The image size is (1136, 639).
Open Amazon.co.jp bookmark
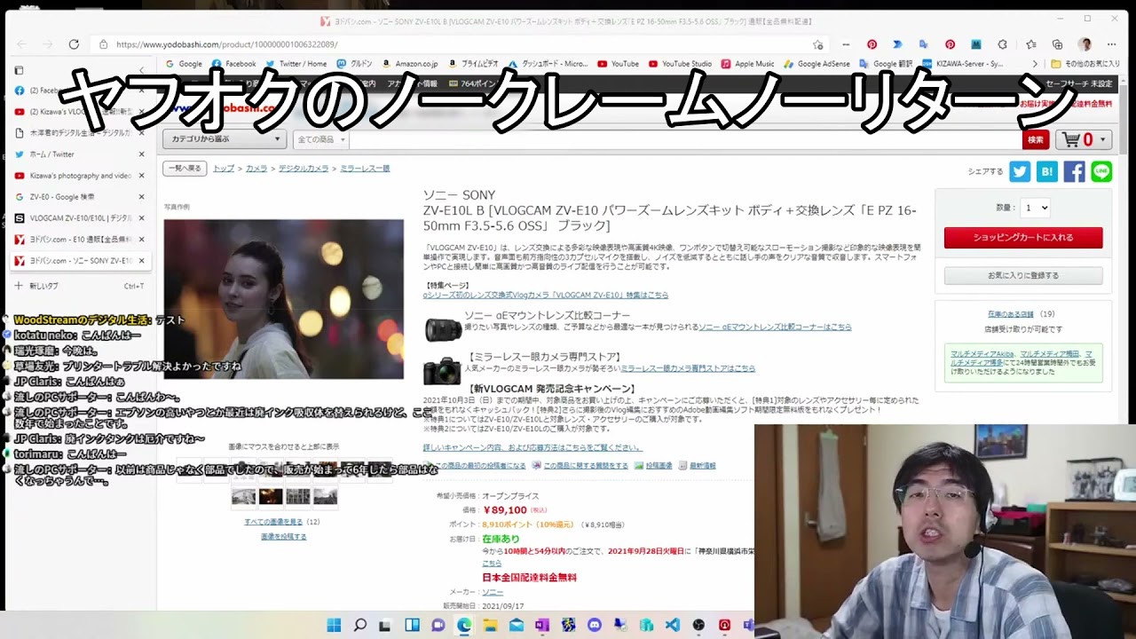tap(410, 64)
